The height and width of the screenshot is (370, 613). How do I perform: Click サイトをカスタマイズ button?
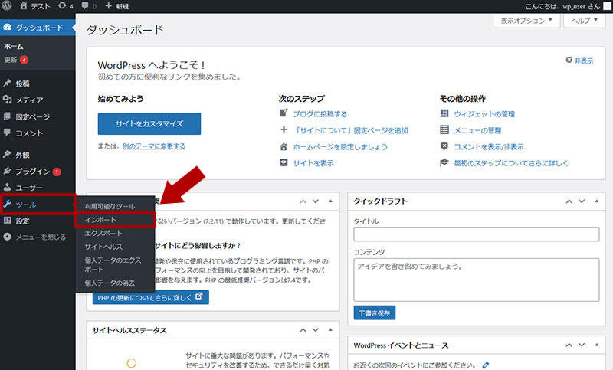[149, 124]
